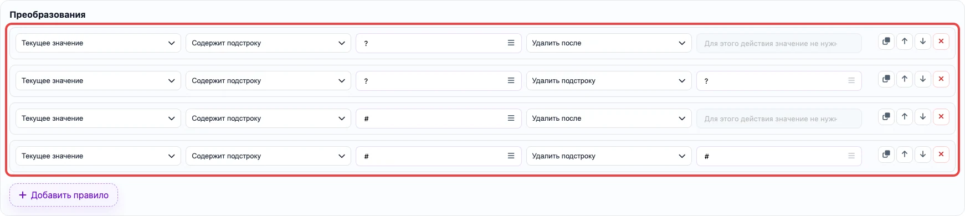Delete the '?' Удалить подстроку rule
Image resolution: width=965 pixels, height=216 pixels.
pyautogui.click(x=941, y=79)
